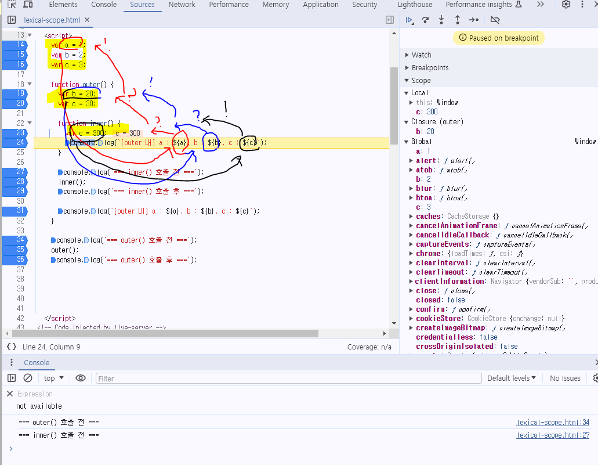
Task: Open the Application tab
Action: click(321, 5)
